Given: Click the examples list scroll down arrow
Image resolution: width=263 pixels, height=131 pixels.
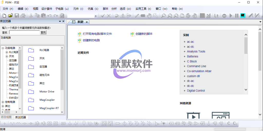Looking at the screenshot, I should click(x=246, y=90).
